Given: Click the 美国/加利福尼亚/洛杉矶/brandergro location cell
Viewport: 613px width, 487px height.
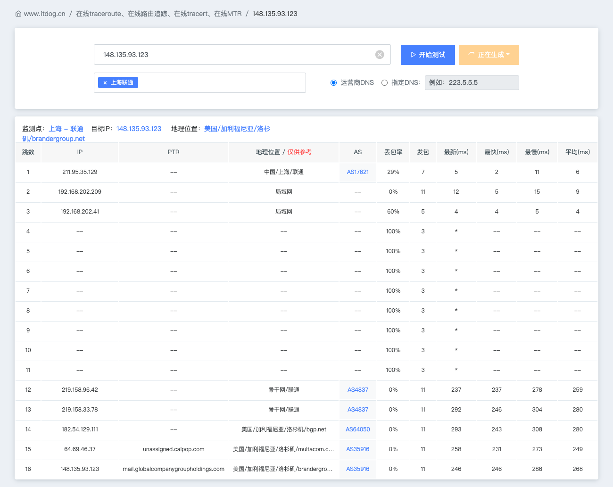Looking at the screenshot, I should click(284, 469).
